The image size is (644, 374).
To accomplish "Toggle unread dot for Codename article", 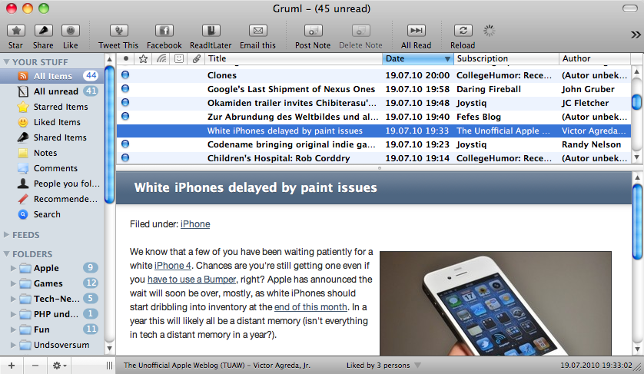I will [x=125, y=144].
